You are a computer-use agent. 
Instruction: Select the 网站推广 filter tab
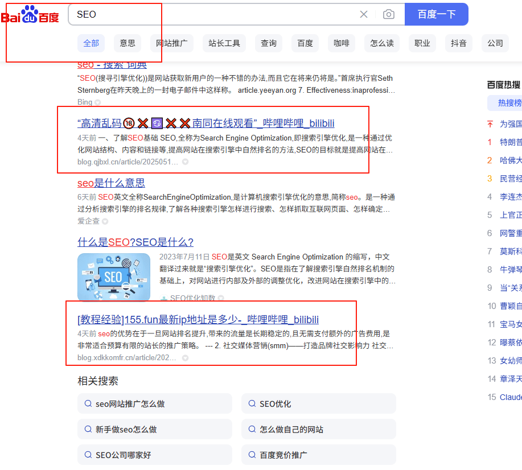pos(172,43)
